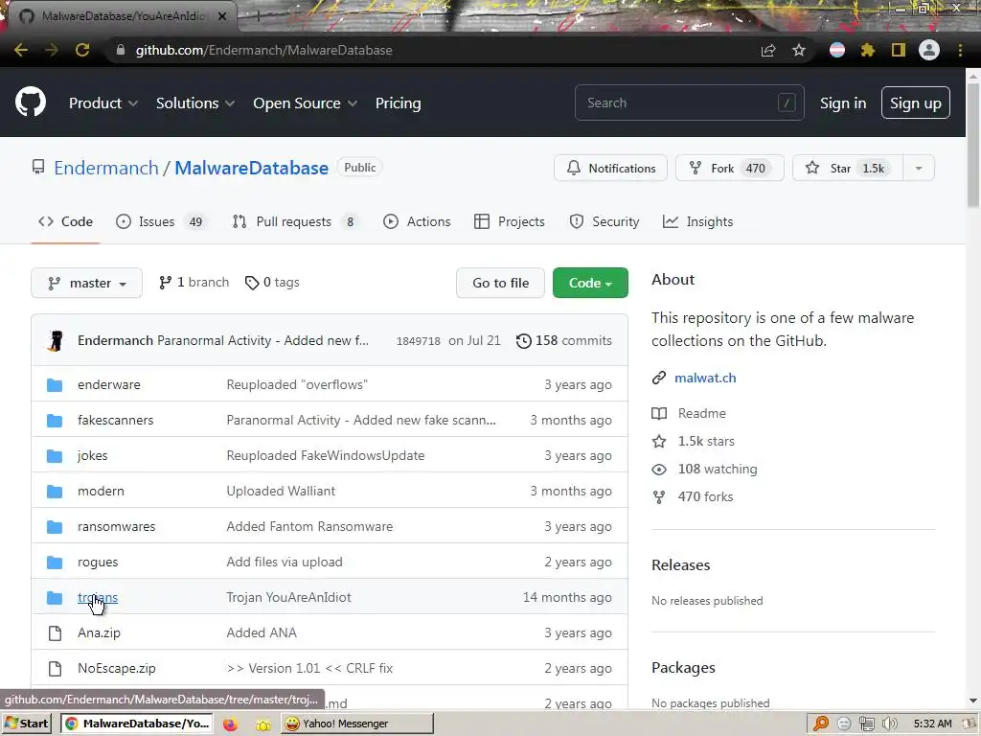This screenshot has height=736, width=981.
Task: Go back using the browser back arrow
Action: click(x=21, y=50)
